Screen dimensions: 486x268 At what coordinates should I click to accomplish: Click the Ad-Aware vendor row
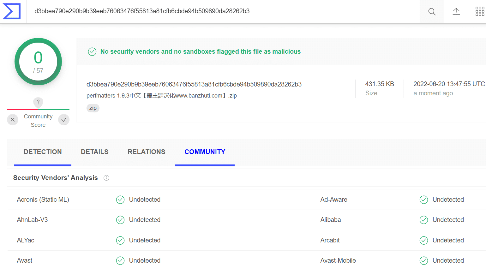tap(403, 200)
